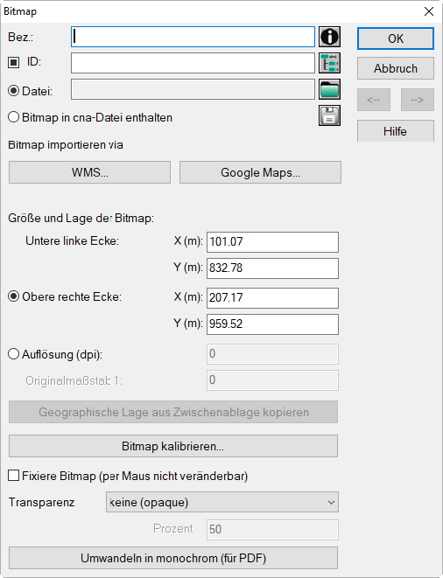Import bitmap via Google Maps button
The height and width of the screenshot is (578, 443).
click(260, 172)
